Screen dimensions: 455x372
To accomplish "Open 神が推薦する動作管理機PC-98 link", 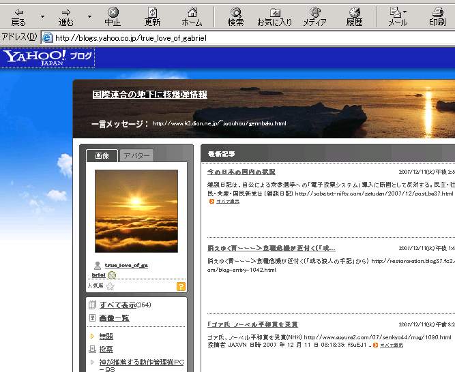I will click(142, 366).
